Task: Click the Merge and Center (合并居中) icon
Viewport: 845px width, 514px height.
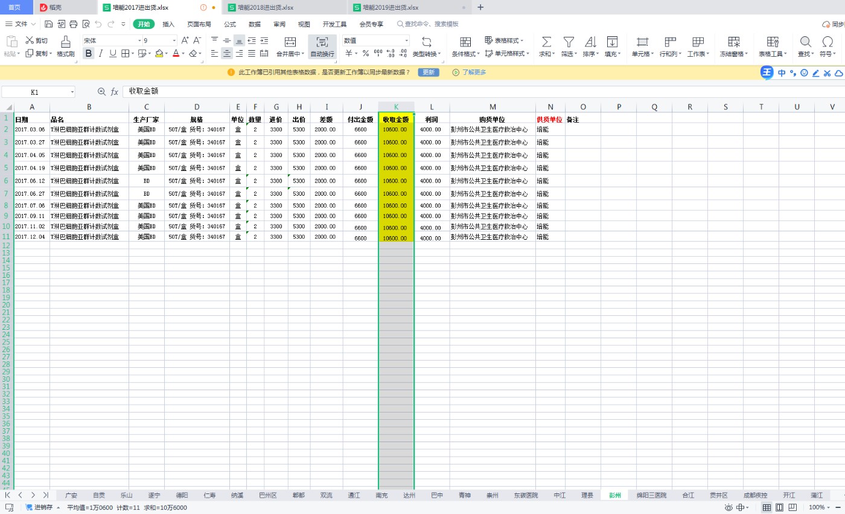Action: pyautogui.click(x=290, y=41)
